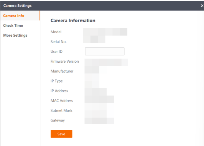Click the MAC Address label
204x146 pixels.
(62, 101)
